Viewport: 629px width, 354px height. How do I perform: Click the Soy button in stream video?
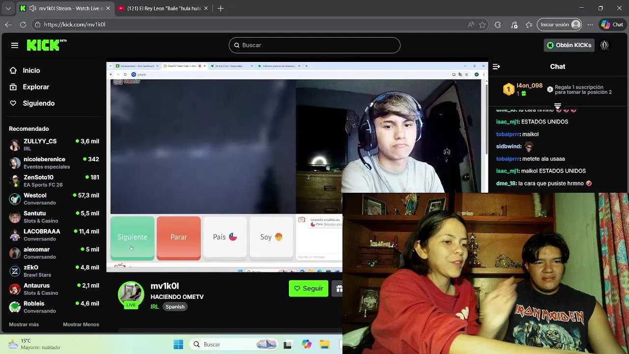click(271, 237)
